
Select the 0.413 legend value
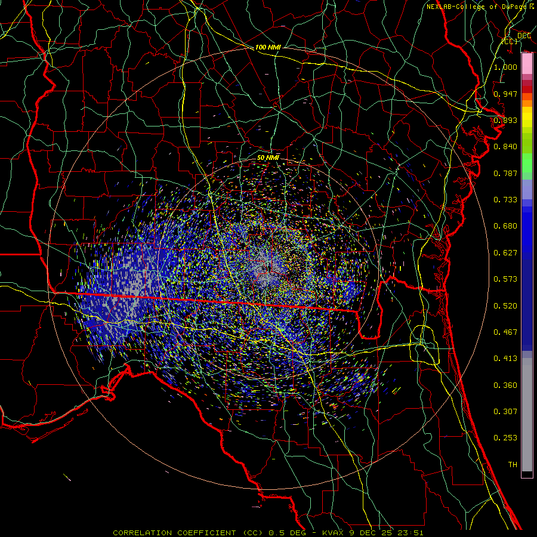coord(505,359)
